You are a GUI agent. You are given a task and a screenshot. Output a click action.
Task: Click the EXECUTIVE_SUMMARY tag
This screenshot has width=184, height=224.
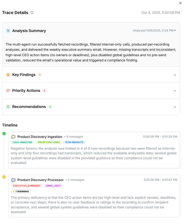pos(27,186)
